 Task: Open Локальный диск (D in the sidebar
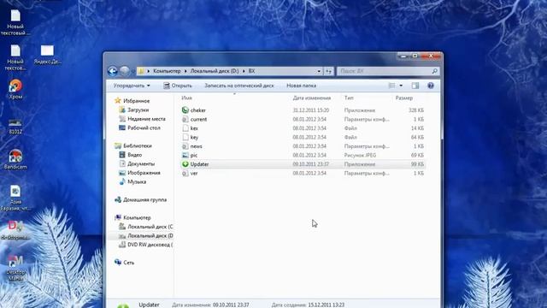150,236
